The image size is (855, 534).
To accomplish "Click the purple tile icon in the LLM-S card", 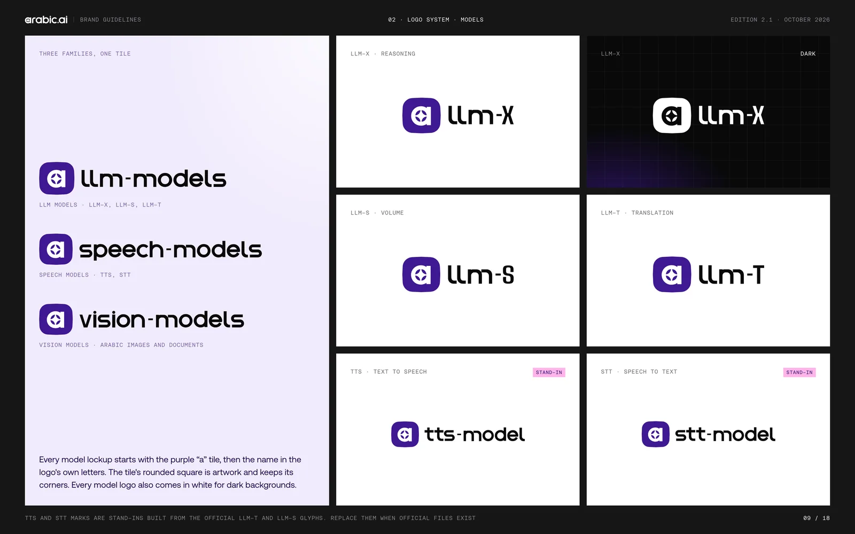I will 421,274.
